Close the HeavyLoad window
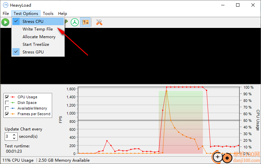 pyautogui.click(x=253, y=5)
